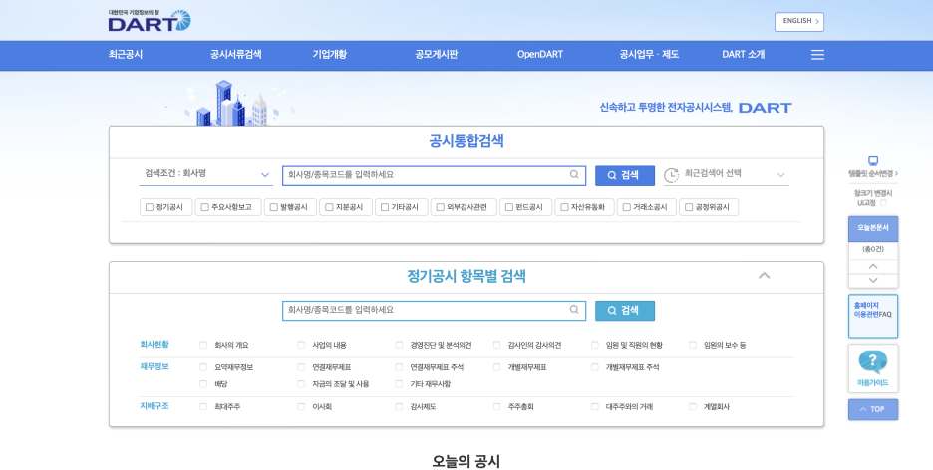The image size is (933, 470).
Task: Open the hamburger menu icon
Action: pos(817,55)
